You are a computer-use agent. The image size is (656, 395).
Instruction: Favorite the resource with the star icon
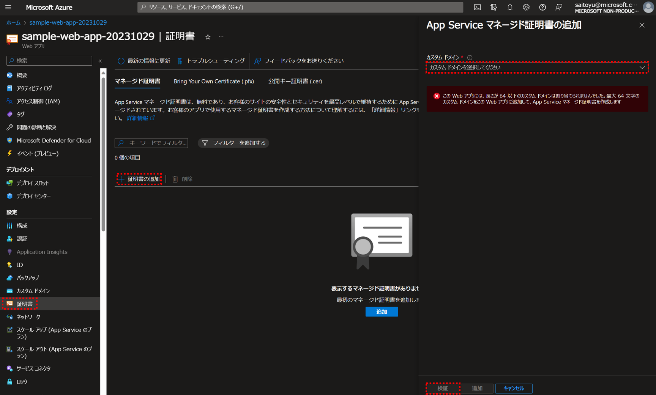[x=208, y=37]
